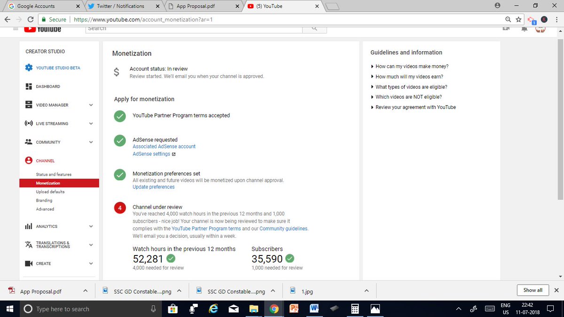Click the red extension icon with badge
Viewport: 564px width, 317px height.
[532, 20]
